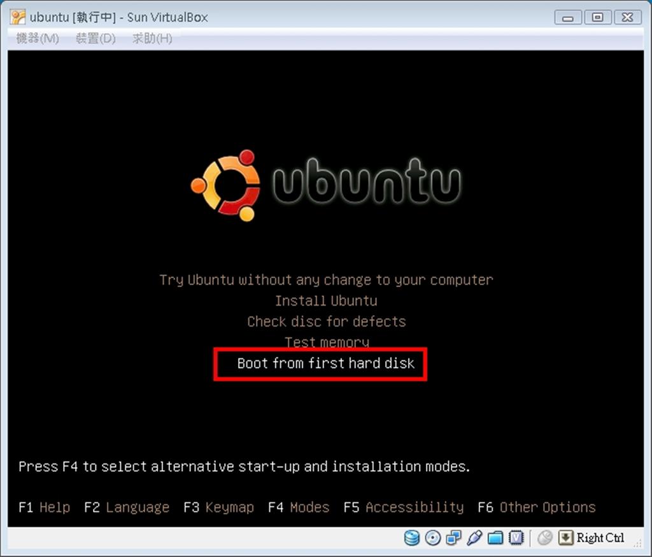The height and width of the screenshot is (557, 652).
Task: Close the VirtualBox window
Action: (x=627, y=17)
